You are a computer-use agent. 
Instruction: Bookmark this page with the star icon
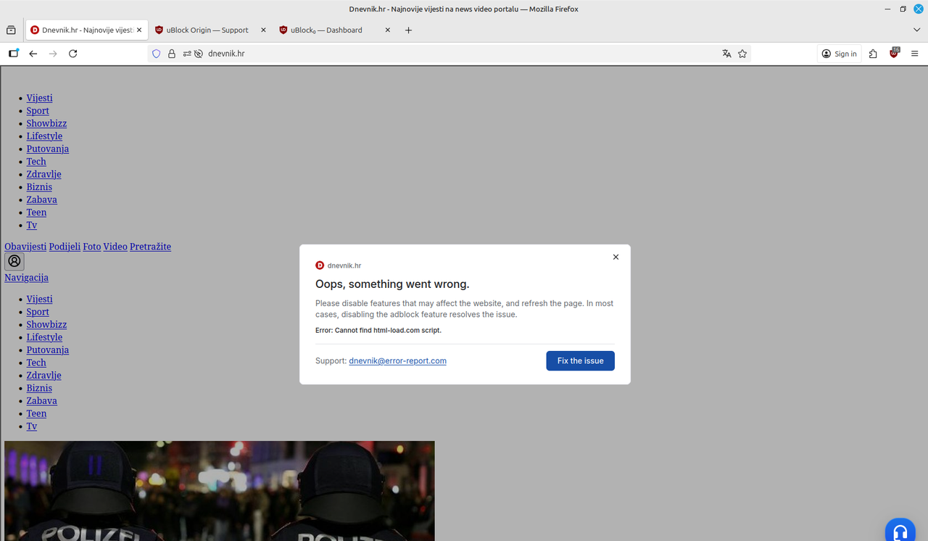[742, 54]
